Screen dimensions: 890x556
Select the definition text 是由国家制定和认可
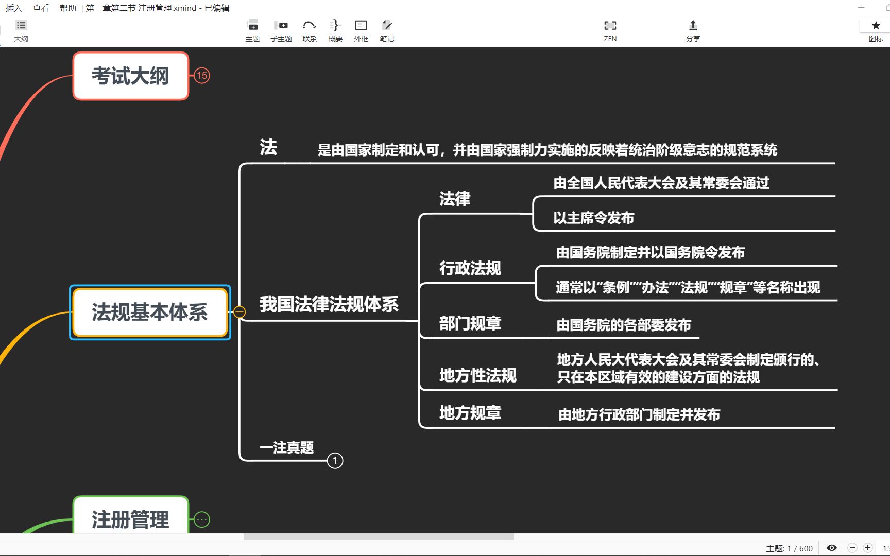click(547, 150)
